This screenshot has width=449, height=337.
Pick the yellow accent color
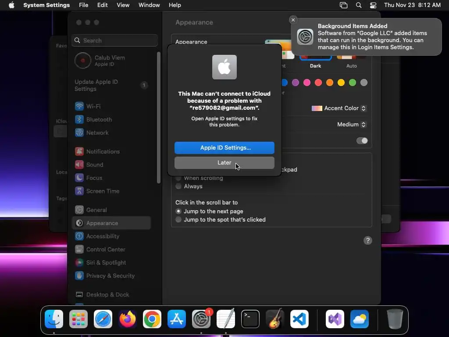point(341,83)
